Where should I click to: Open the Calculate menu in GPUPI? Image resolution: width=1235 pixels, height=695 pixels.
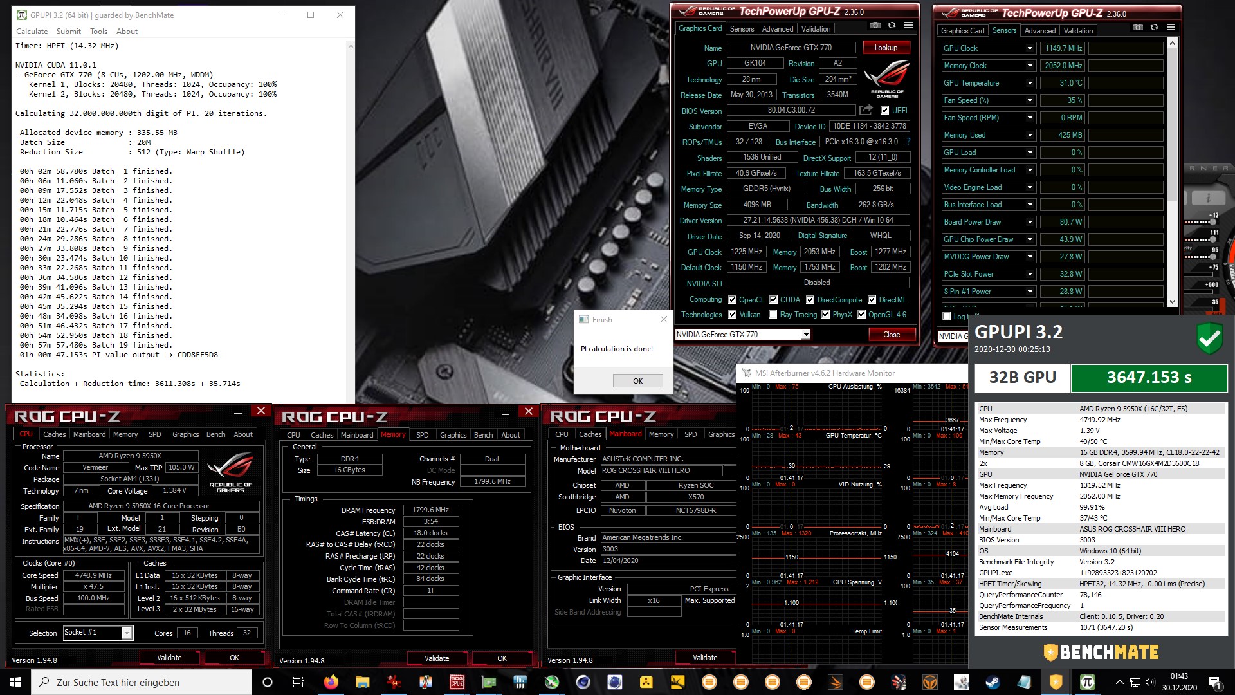pos(32,32)
